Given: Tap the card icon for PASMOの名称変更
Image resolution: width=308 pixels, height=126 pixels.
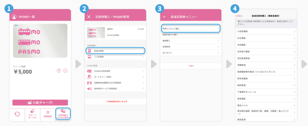Looking at the screenshot, I should tap(89, 71).
